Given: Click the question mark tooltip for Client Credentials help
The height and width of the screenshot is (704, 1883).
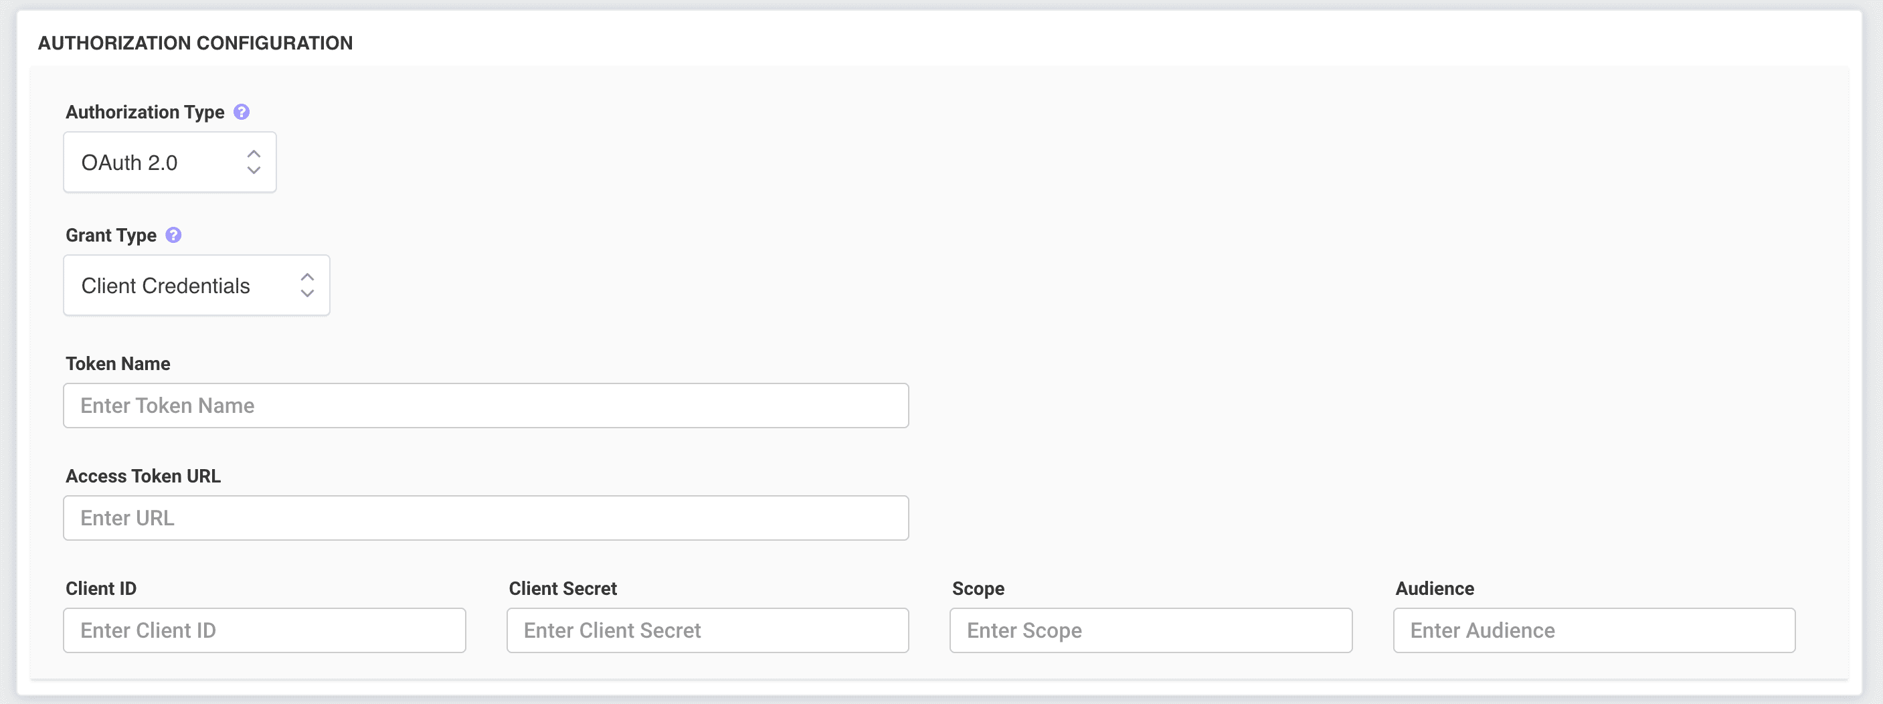Looking at the screenshot, I should point(174,235).
